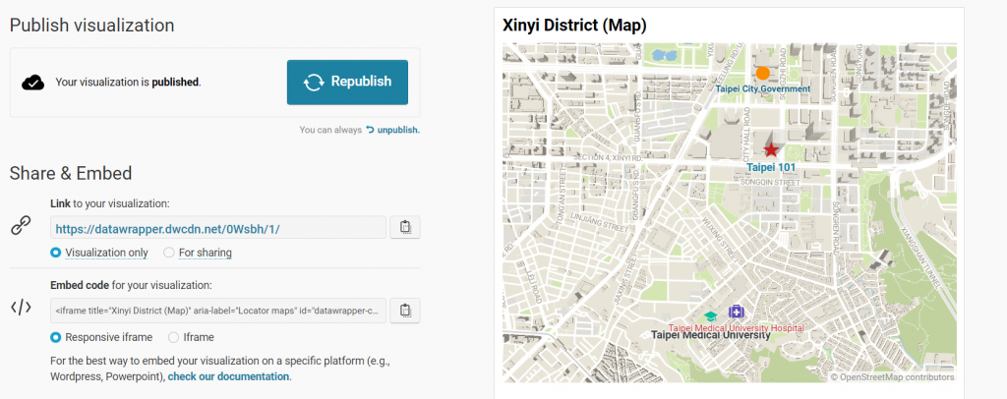Click the Taipei Medical University map label
This screenshot has height=399, width=1007.
pos(710,335)
